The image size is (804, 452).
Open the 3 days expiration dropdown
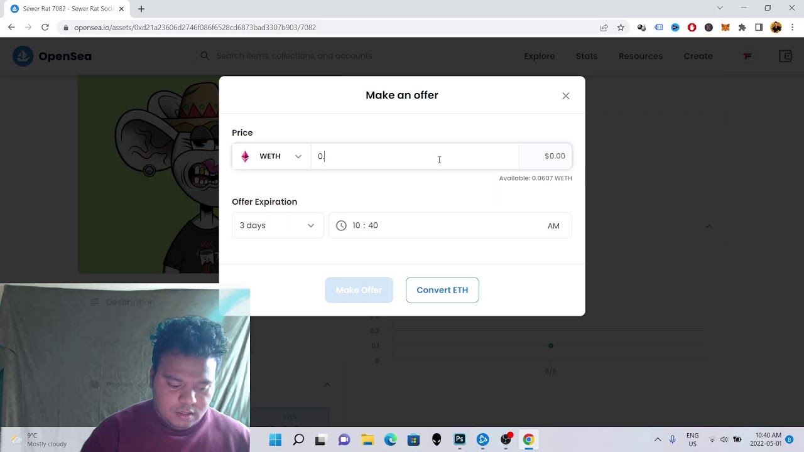[278, 225]
